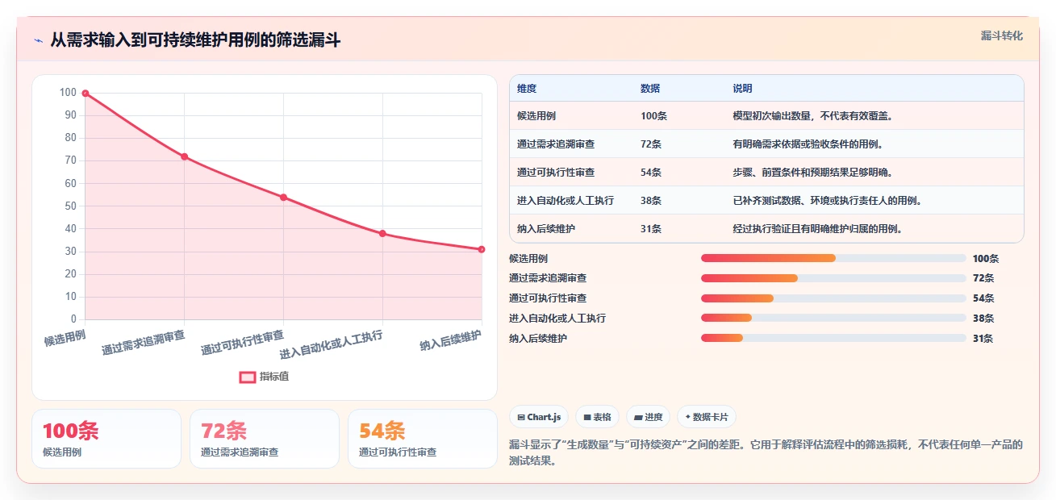Click the 维度 table column header
The image size is (1056, 500).
click(527, 88)
